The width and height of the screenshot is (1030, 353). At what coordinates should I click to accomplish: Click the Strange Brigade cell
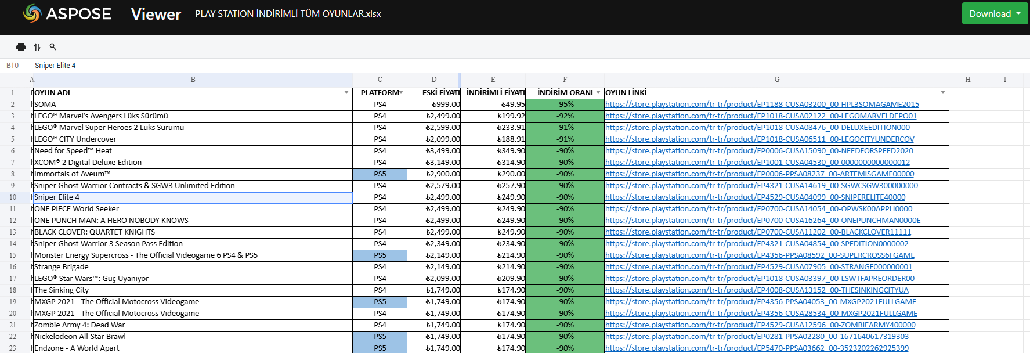(193, 267)
